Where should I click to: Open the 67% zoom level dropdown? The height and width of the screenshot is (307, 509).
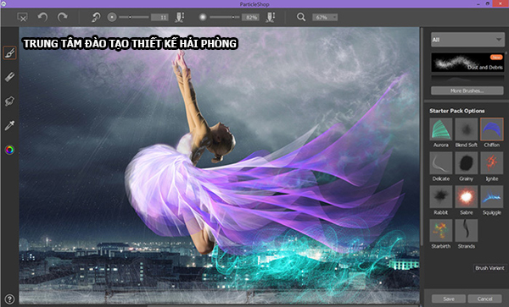coord(325,18)
